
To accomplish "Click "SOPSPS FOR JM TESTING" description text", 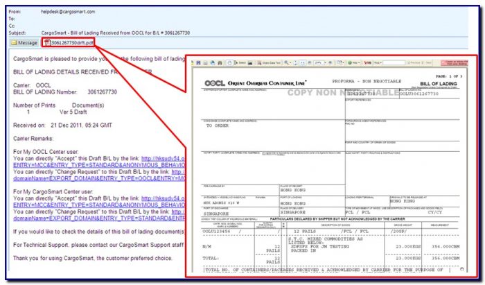I will tap(320, 247).
